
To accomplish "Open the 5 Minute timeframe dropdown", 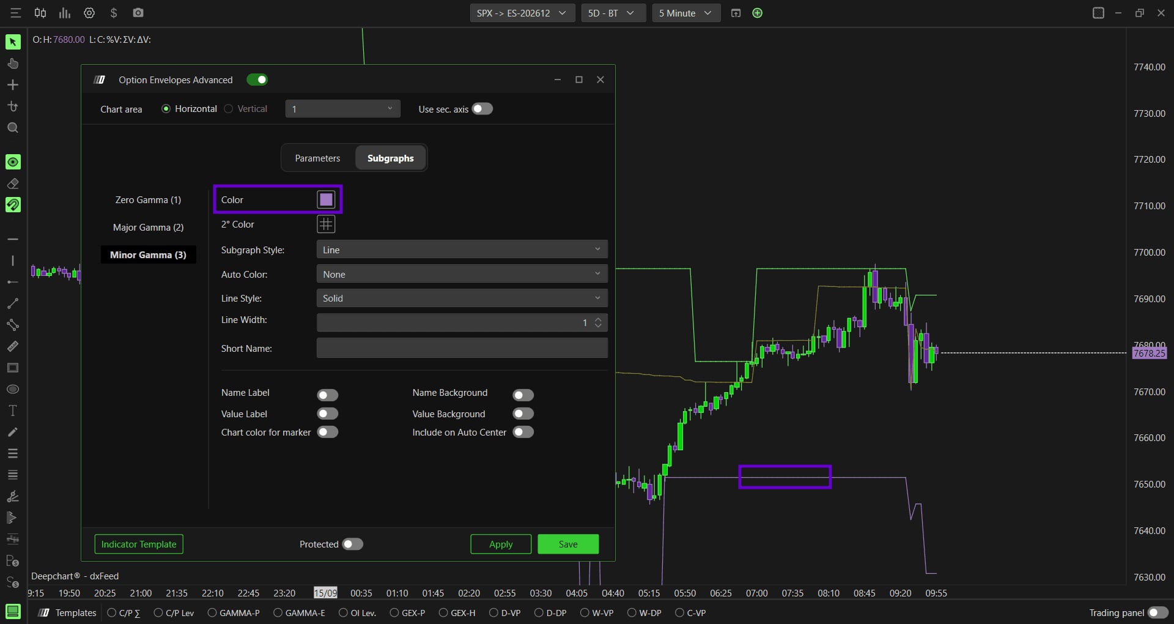I will [x=686, y=13].
